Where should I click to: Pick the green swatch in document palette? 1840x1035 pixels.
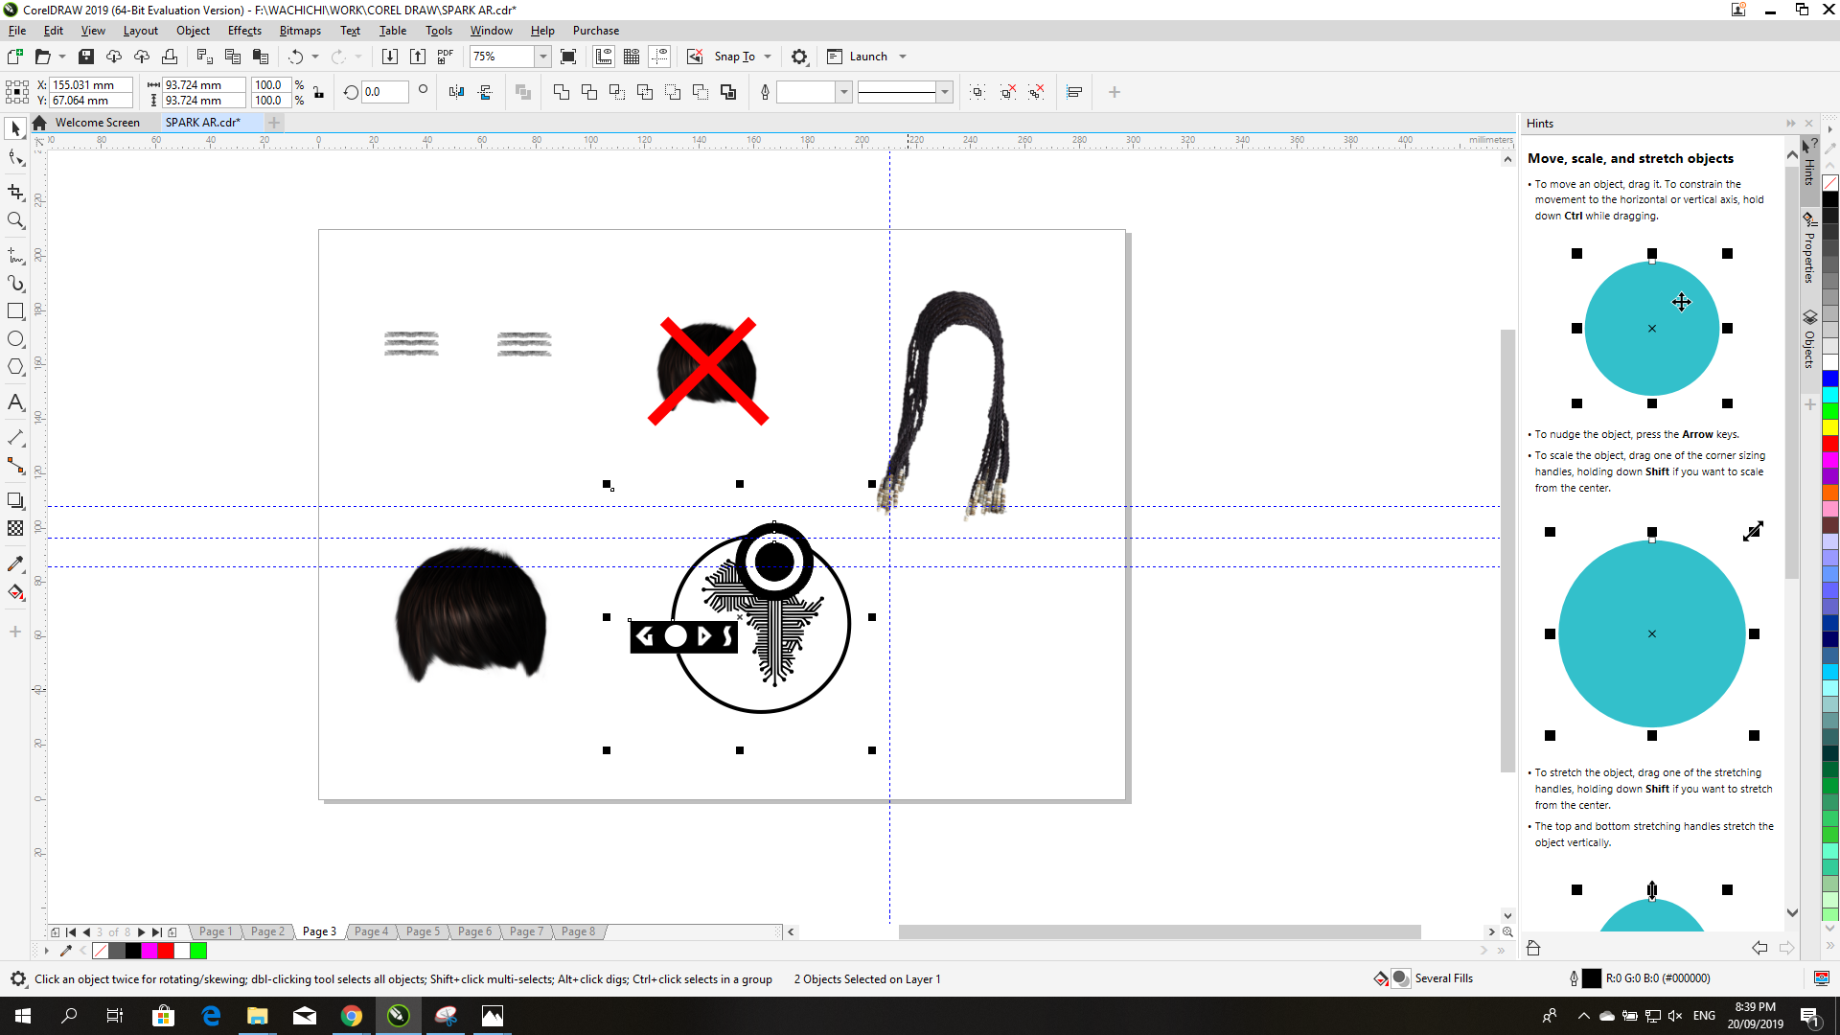[x=198, y=951]
